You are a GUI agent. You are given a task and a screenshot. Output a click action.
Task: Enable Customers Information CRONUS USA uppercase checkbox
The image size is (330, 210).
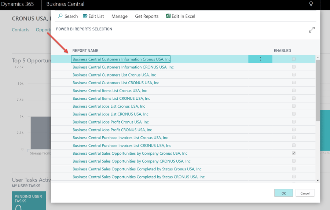(x=294, y=67)
